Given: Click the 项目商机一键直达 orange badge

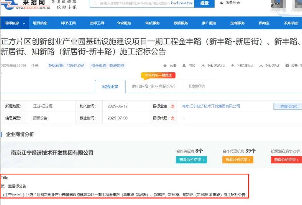Looking at the screenshot, I should point(158,75).
